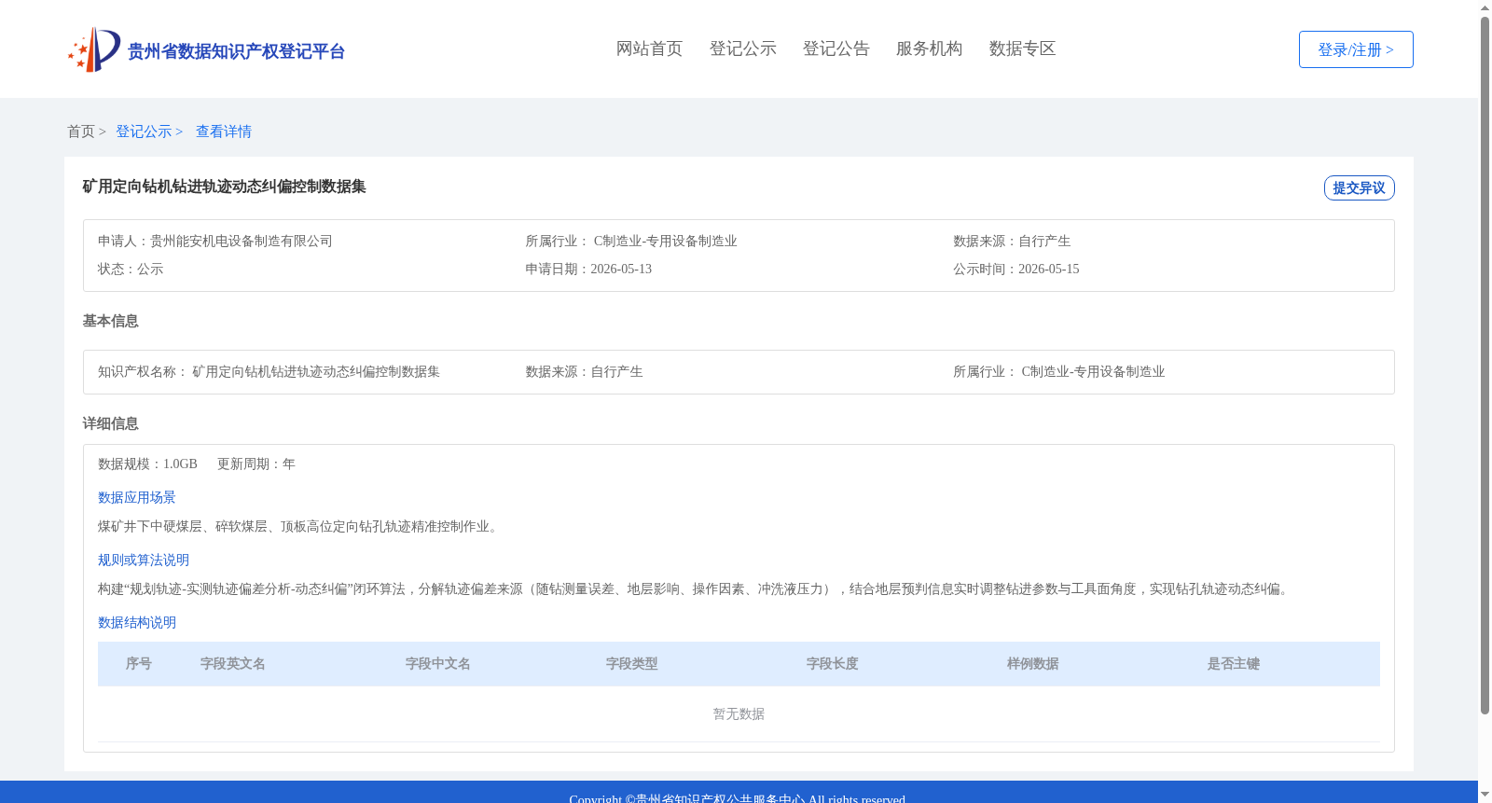Click 数据结构说明 heading
The width and height of the screenshot is (1492, 803).
(x=137, y=622)
